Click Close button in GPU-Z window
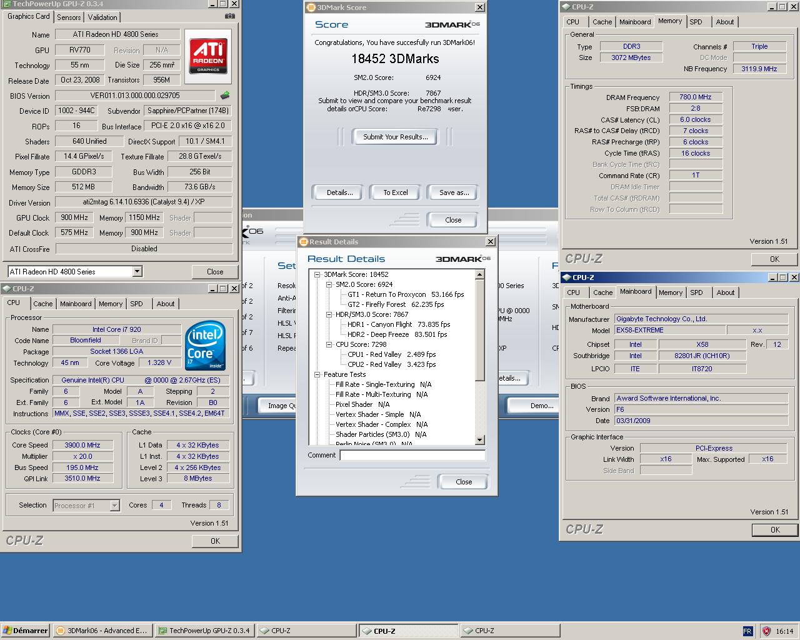The height and width of the screenshot is (640, 800). tap(215, 272)
